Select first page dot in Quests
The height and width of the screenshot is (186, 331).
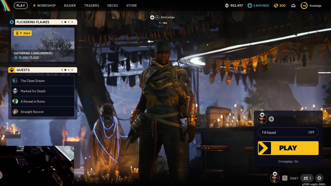[65, 70]
